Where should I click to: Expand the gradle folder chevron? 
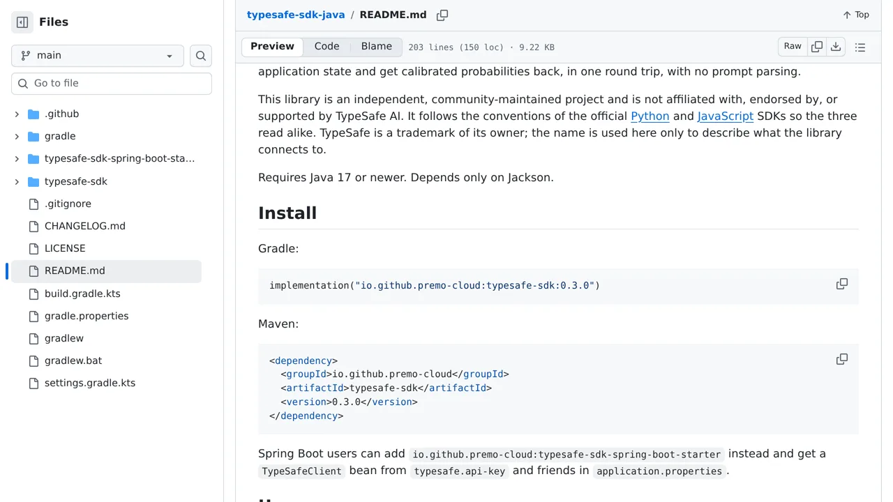coord(17,136)
